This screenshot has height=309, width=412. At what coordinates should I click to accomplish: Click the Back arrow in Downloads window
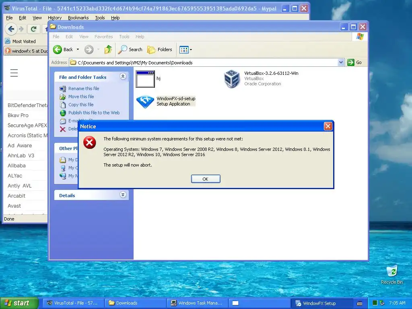click(58, 49)
